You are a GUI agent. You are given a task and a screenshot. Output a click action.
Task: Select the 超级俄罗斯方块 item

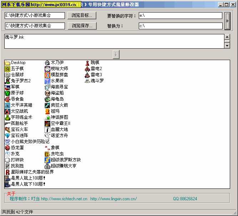coord(63,160)
